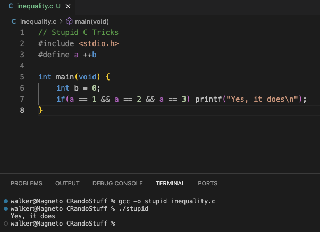Click the empty prompt decoration circle

pos(6,224)
